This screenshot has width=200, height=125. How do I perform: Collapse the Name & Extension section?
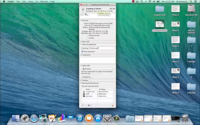(x=81, y=44)
